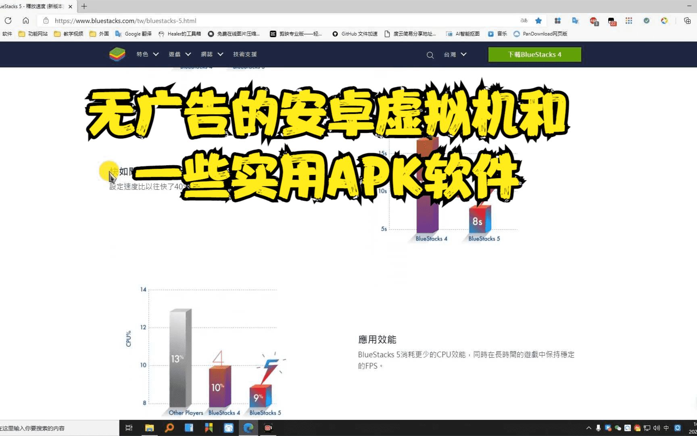The height and width of the screenshot is (436, 697).
Task: Click the green 下載BlueStacks 4 button
Action: pyautogui.click(x=535, y=55)
